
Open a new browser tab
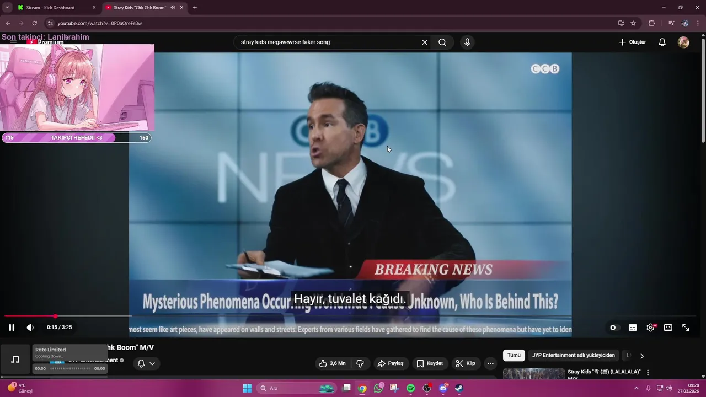195,8
